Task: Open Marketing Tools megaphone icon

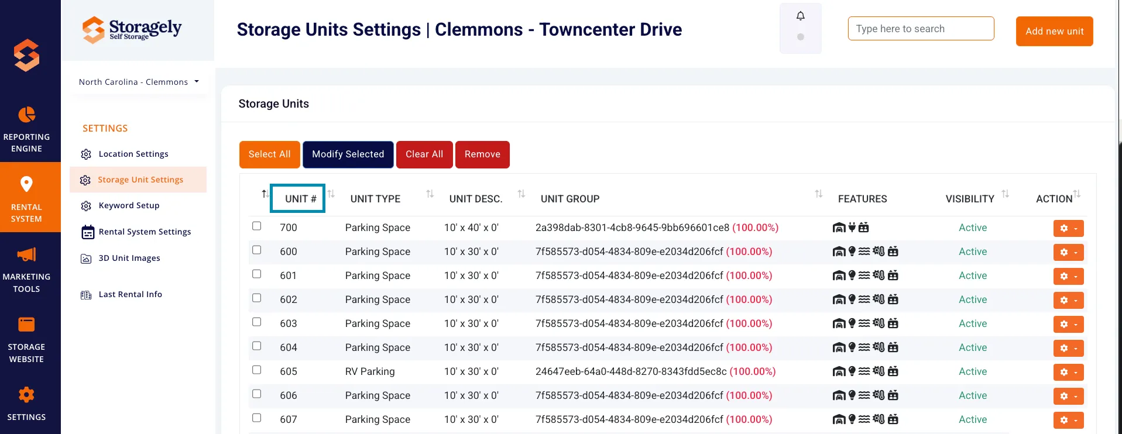Action: click(x=26, y=254)
